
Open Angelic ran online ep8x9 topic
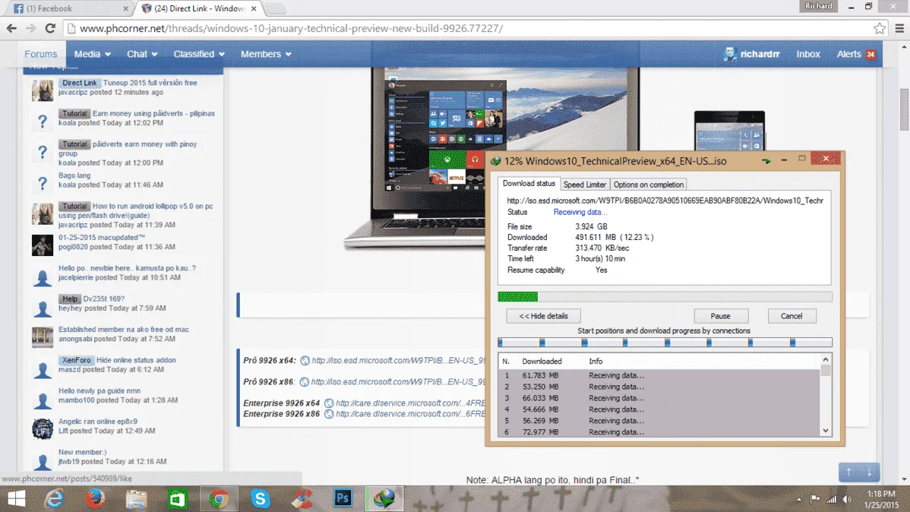coord(97,422)
